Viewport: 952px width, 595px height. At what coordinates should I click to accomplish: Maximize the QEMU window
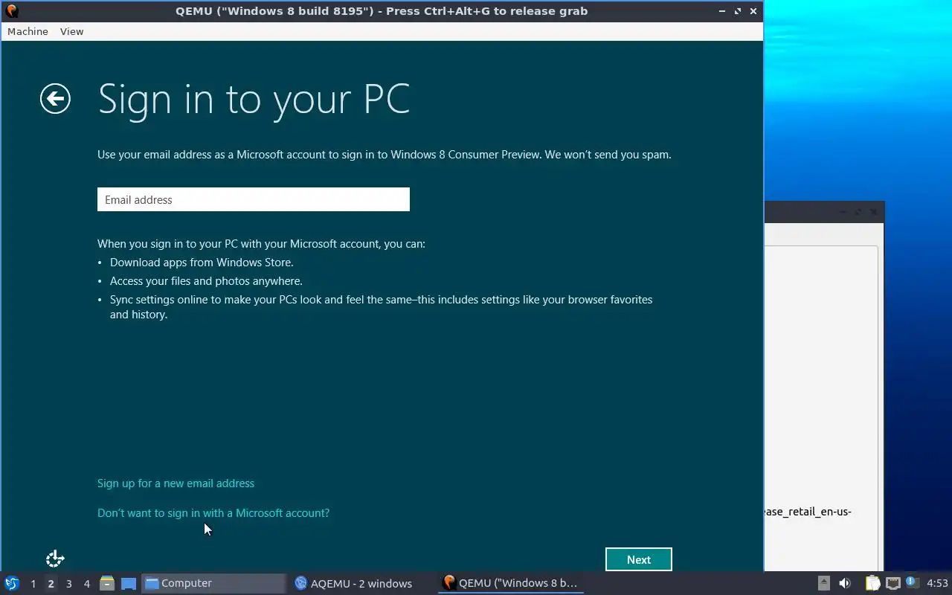[738, 11]
